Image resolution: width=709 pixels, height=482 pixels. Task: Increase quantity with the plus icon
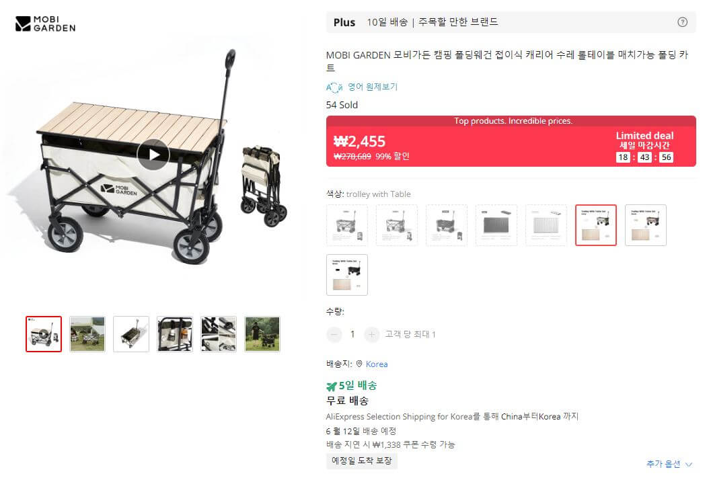(371, 334)
